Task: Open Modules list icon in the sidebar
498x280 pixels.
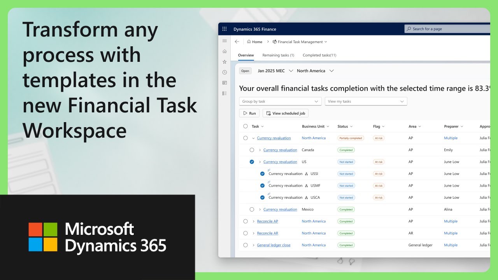Action: pyautogui.click(x=224, y=93)
